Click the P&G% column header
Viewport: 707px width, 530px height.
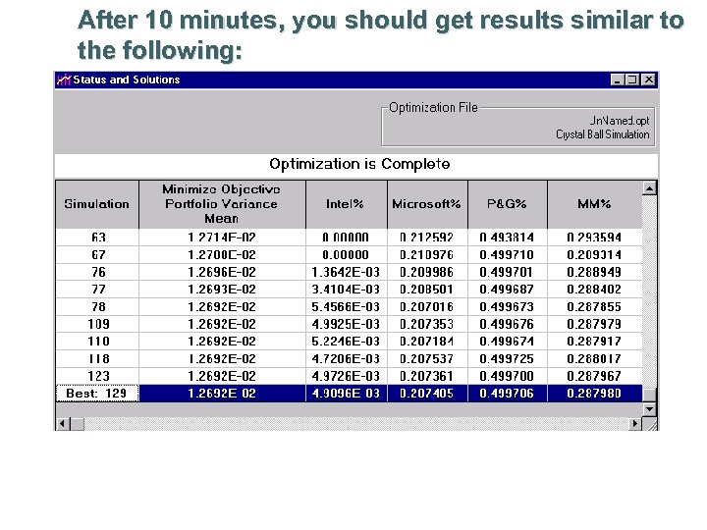(x=508, y=204)
